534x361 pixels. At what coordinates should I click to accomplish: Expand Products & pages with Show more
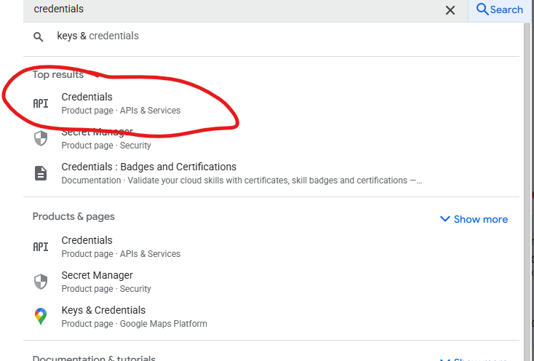[480, 219]
